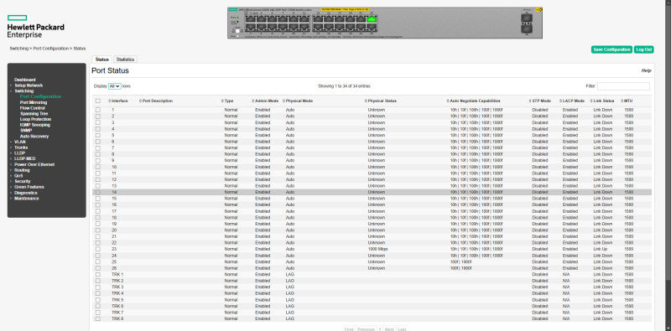Click port 2 on the switch diagram

pyautogui.click(x=250, y=27)
